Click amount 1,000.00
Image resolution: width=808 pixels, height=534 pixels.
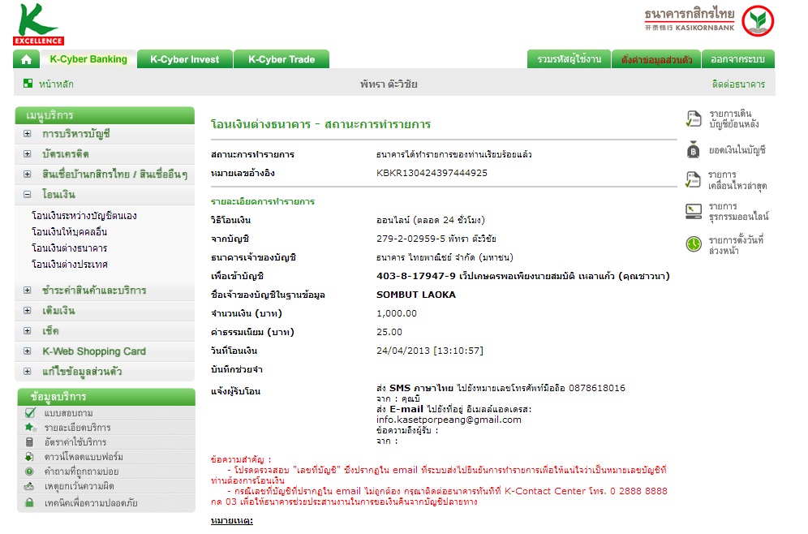click(396, 313)
